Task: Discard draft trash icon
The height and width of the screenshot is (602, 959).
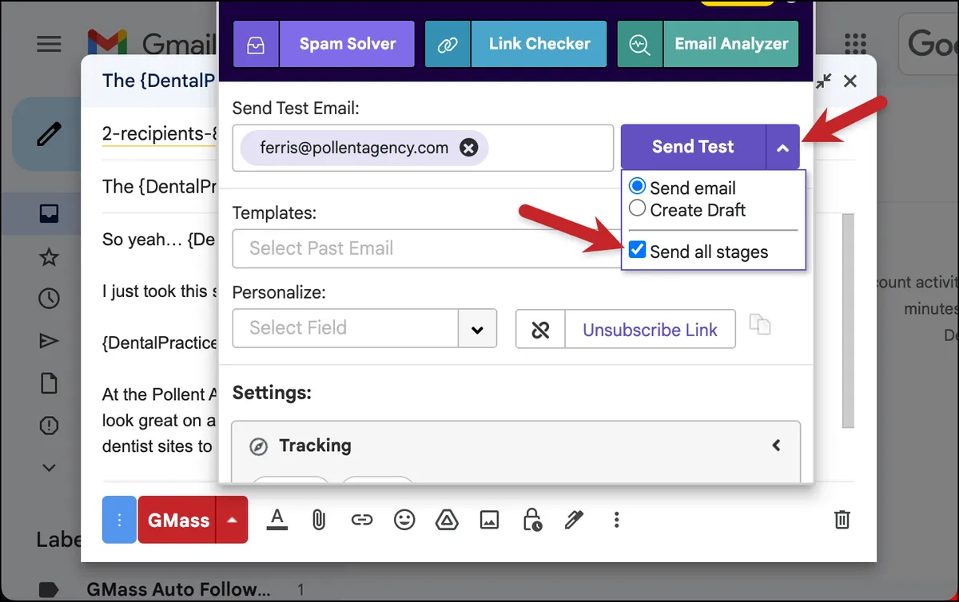Action: tap(842, 520)
